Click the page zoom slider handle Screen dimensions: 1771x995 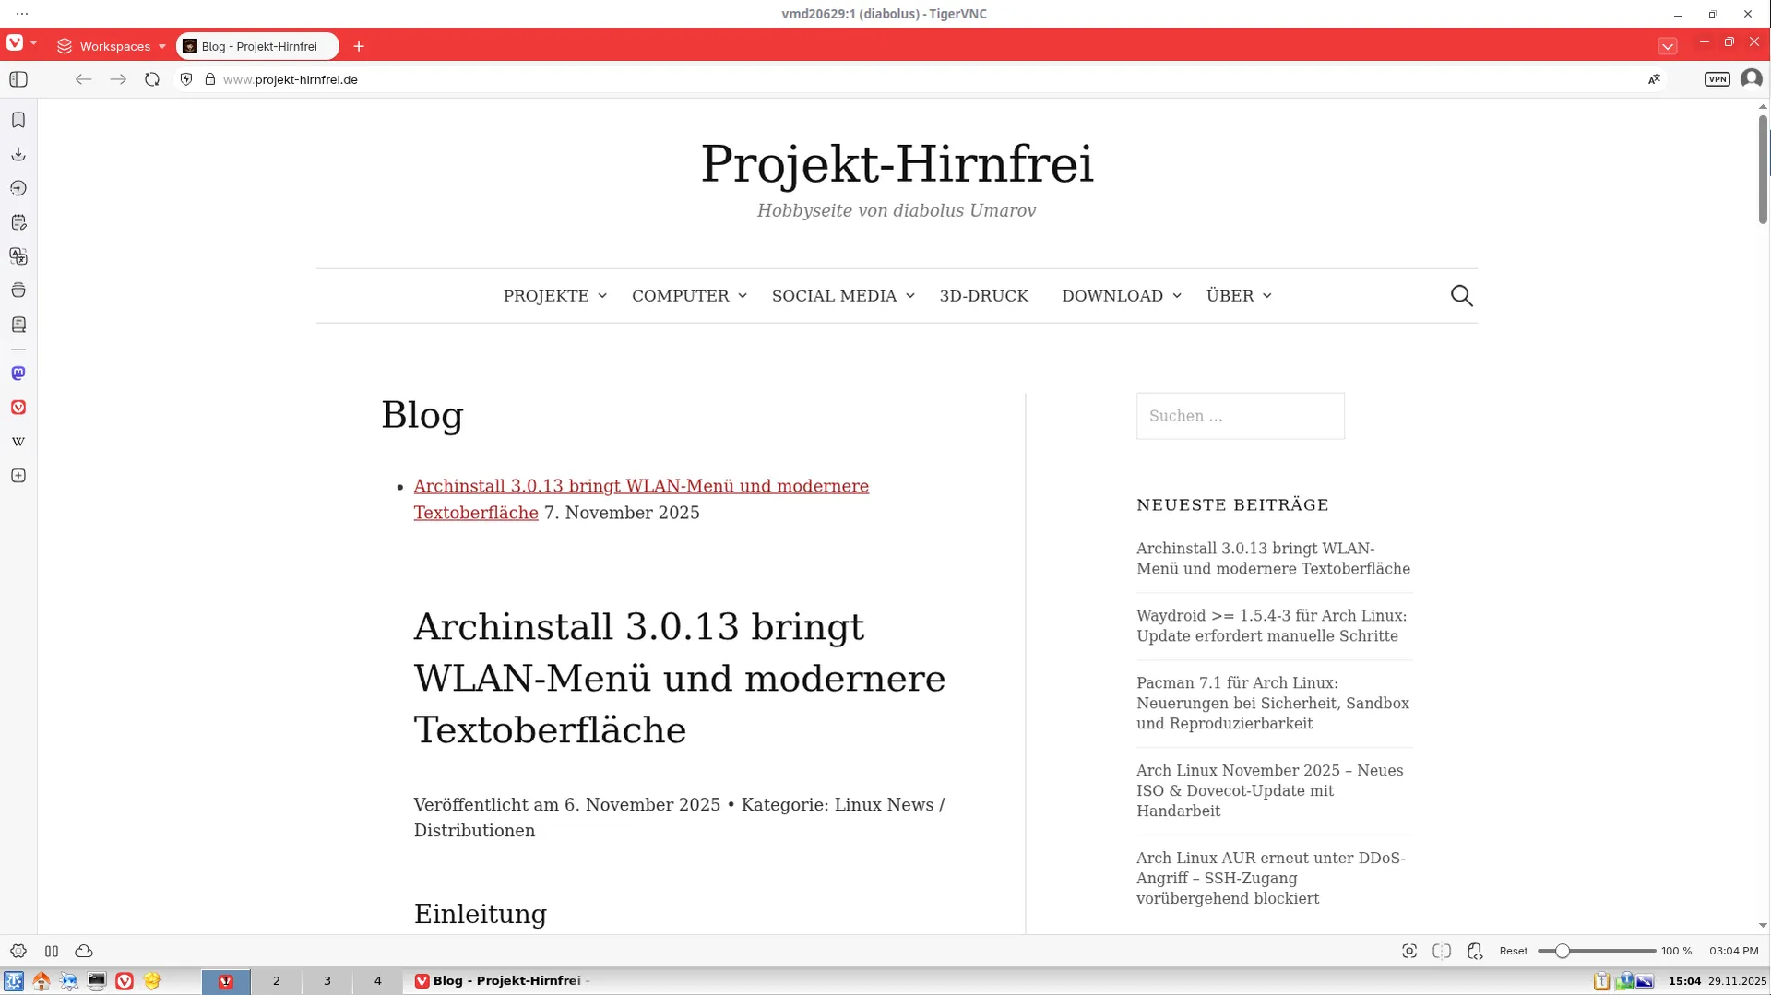coord(1562,951)
